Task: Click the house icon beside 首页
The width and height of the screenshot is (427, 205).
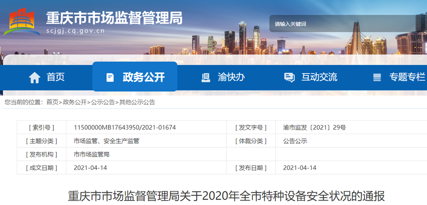Action: [x=35, y=78]
